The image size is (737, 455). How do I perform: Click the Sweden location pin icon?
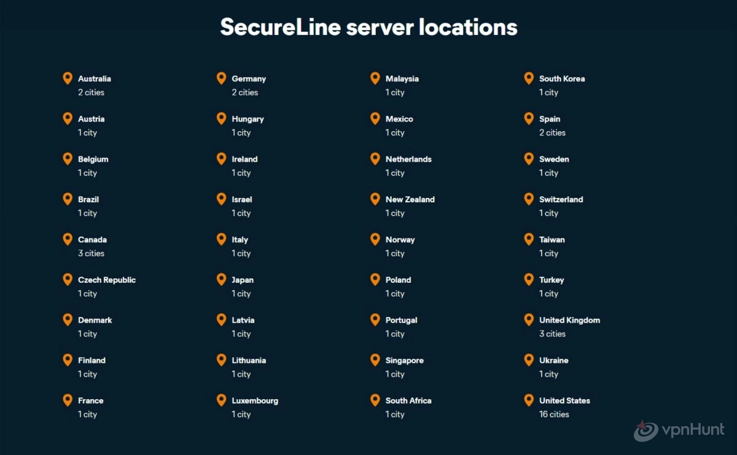(x=528, y=159)
